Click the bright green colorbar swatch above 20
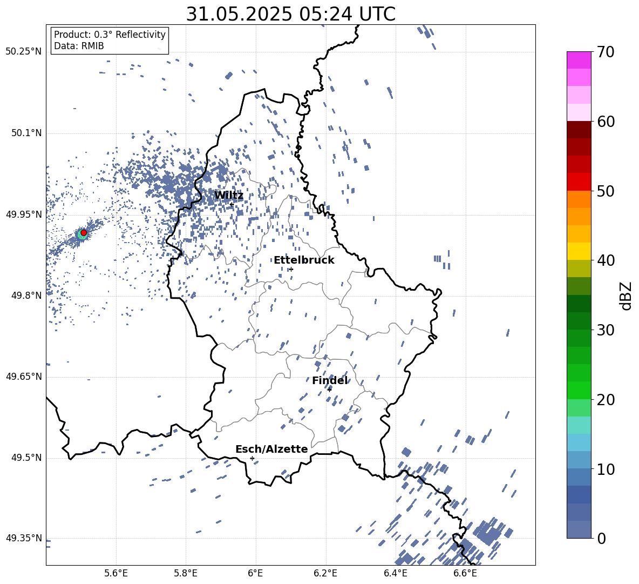Viewport: 639px width, 584px height. point(579,390)
